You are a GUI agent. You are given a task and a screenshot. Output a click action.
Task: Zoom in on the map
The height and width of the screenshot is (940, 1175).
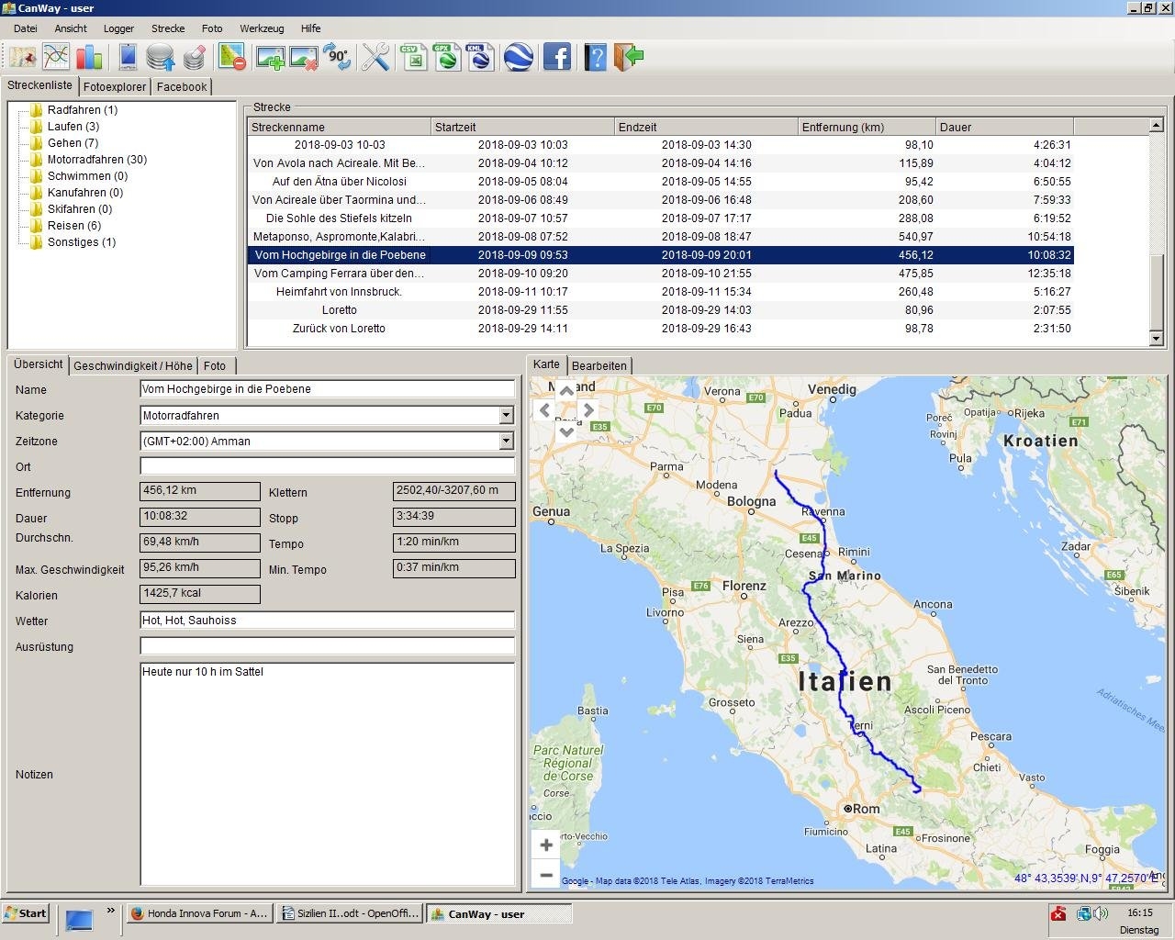coord(546,845)
